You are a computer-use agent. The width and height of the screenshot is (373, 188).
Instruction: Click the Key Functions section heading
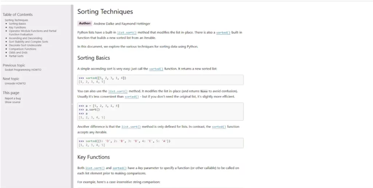coord(94,157)
